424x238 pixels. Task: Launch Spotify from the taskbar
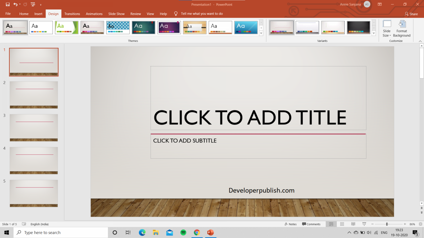[183, 232]
